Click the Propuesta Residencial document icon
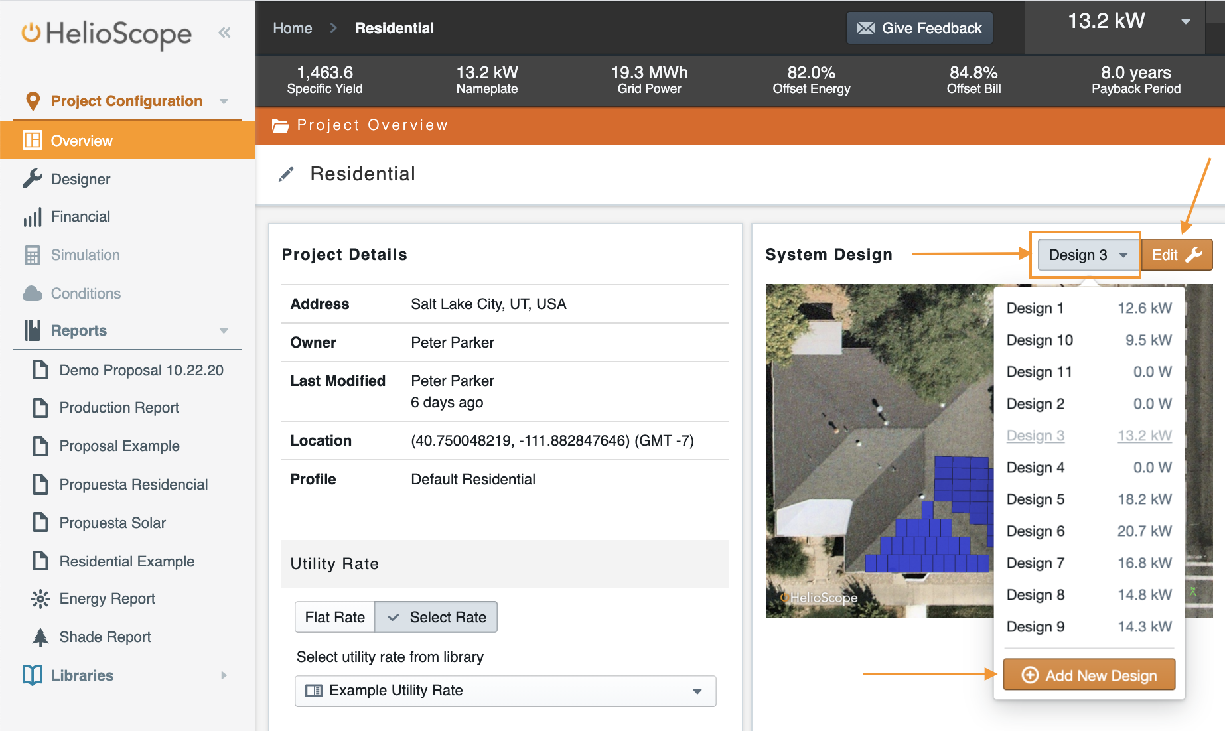 [40, 484]
